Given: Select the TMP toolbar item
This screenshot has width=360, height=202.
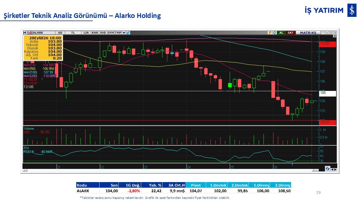Looking at the screenshot, I should pyautogui.click(x=118, y=33).
